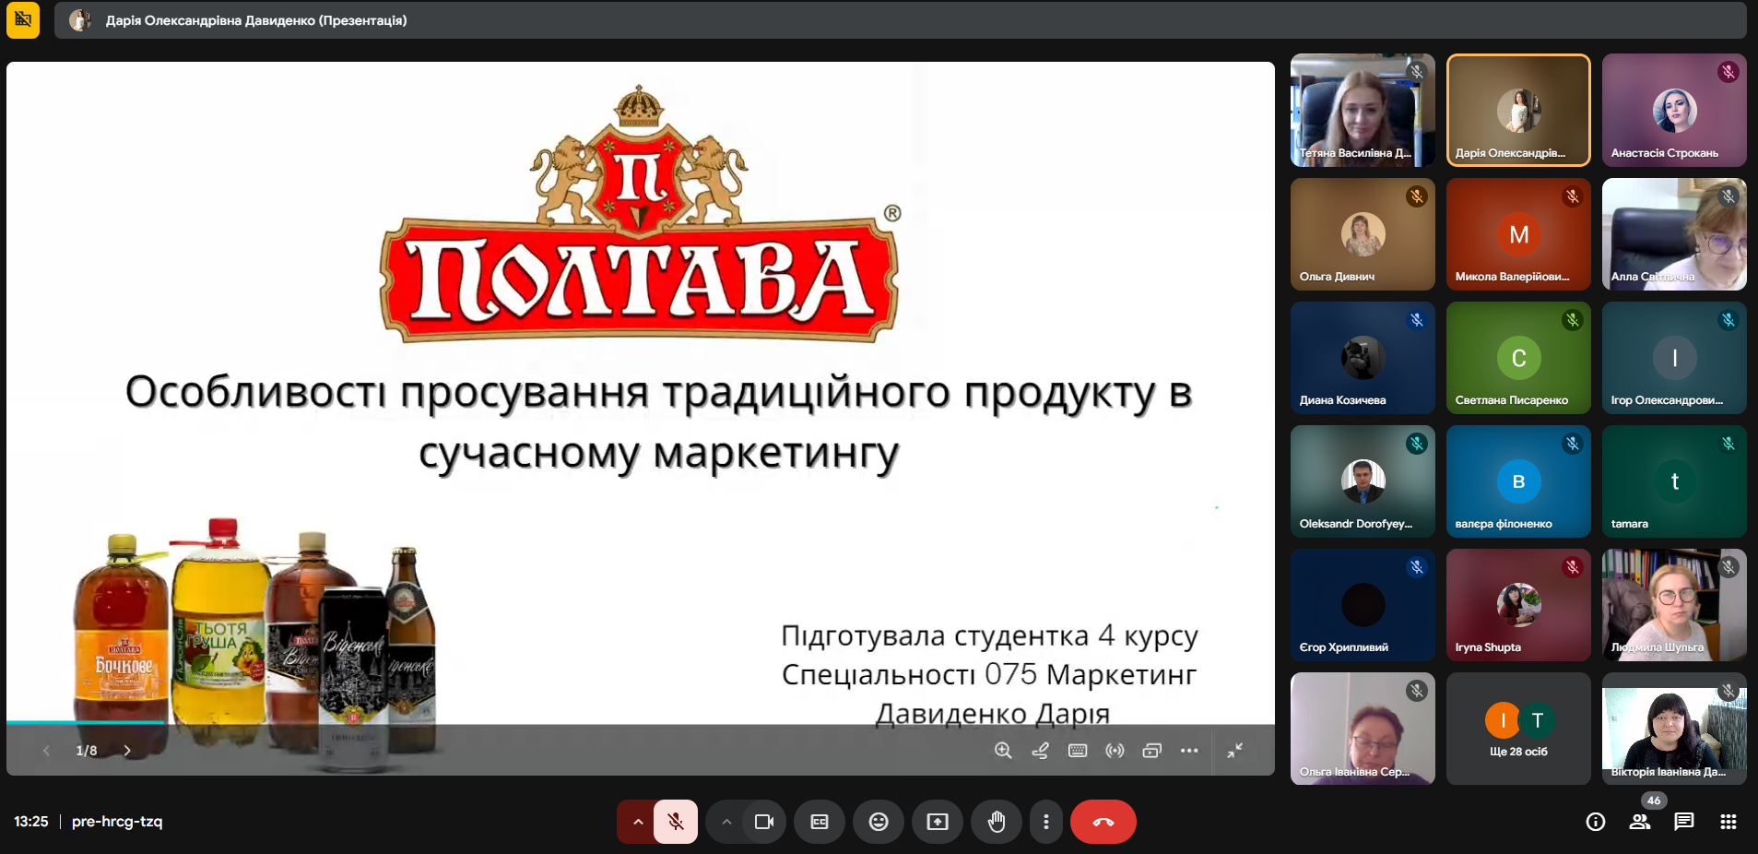This screenshot has width=1758, height=854.
Task: Open the activities grid icon
Action: (1729, 822)
